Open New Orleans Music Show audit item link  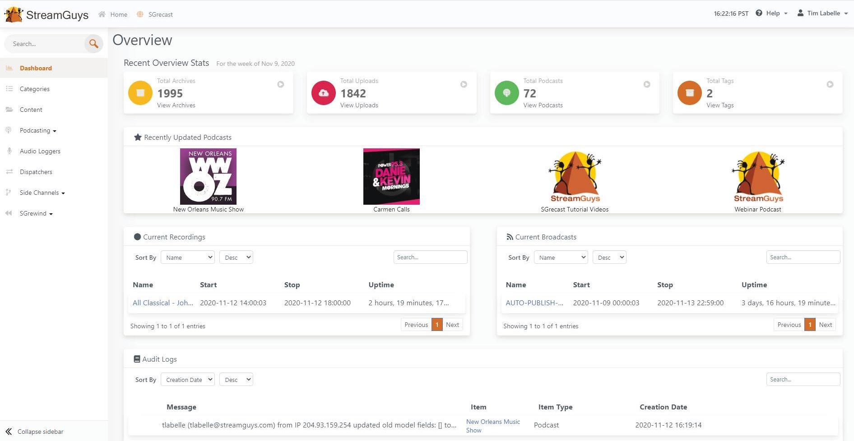click(493, 426)
